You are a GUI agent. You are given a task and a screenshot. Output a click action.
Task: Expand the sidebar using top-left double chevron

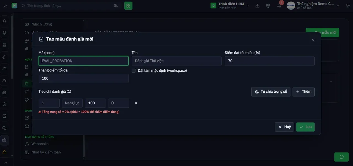tap(6, 5)
